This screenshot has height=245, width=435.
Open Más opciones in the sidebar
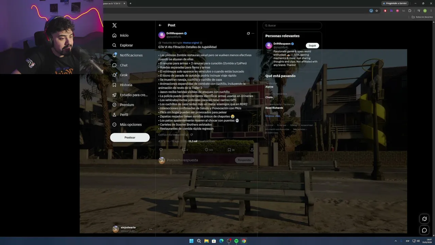[x=127, y=125]
